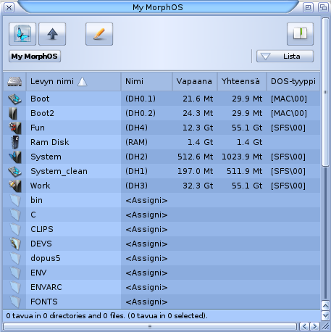Click the Boot2 volume icon
The height and width of the screenshot is (332, 331).
13,113
